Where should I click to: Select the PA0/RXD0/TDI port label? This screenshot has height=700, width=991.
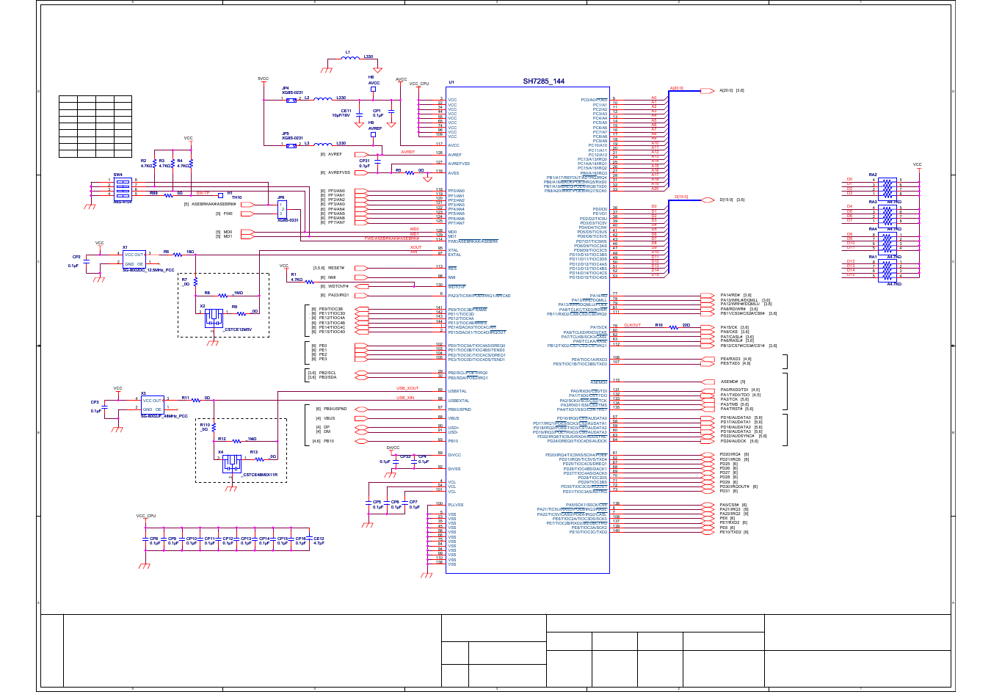click(x=735, y=390)
